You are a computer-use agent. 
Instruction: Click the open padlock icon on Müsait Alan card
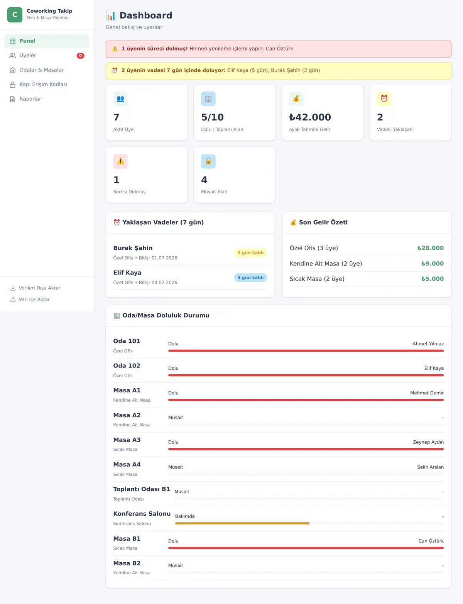[208, 161]
